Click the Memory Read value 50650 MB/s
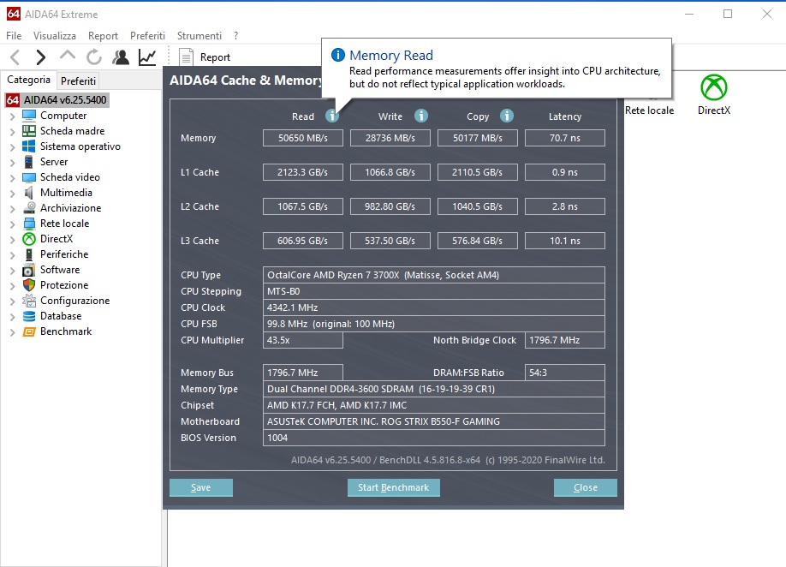The image size is (786, 567). 303,138
